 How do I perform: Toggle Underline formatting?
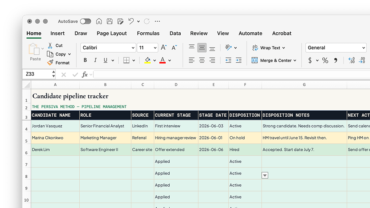[105, 60]
